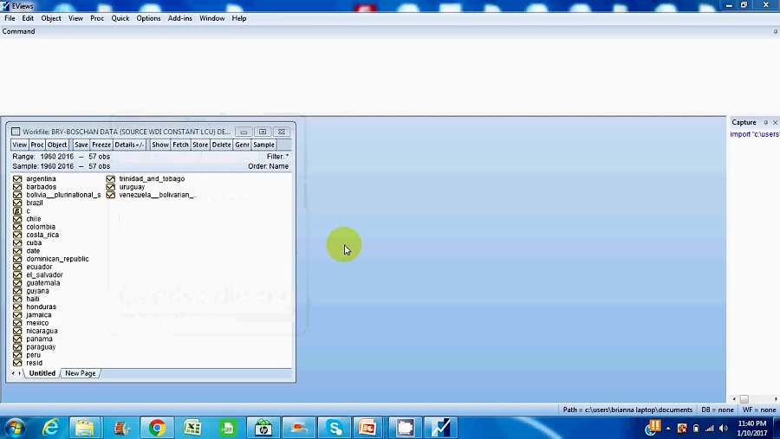Click the workfile Save button
This screenshot has height=439, width=780.
tap(81, 145)
